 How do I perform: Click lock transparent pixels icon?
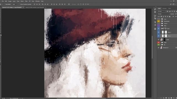pos(161,16)
